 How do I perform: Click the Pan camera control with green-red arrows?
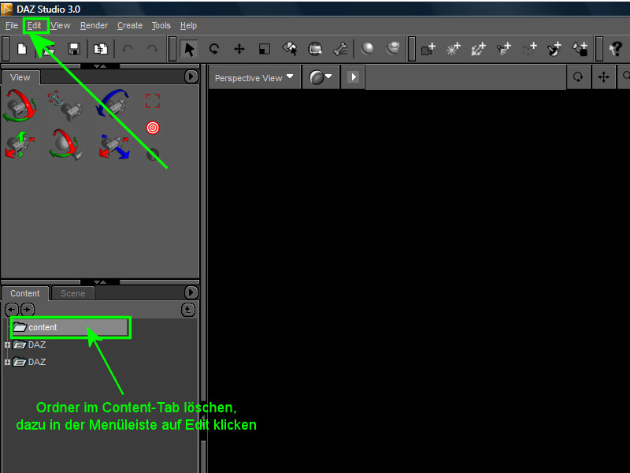20,145
